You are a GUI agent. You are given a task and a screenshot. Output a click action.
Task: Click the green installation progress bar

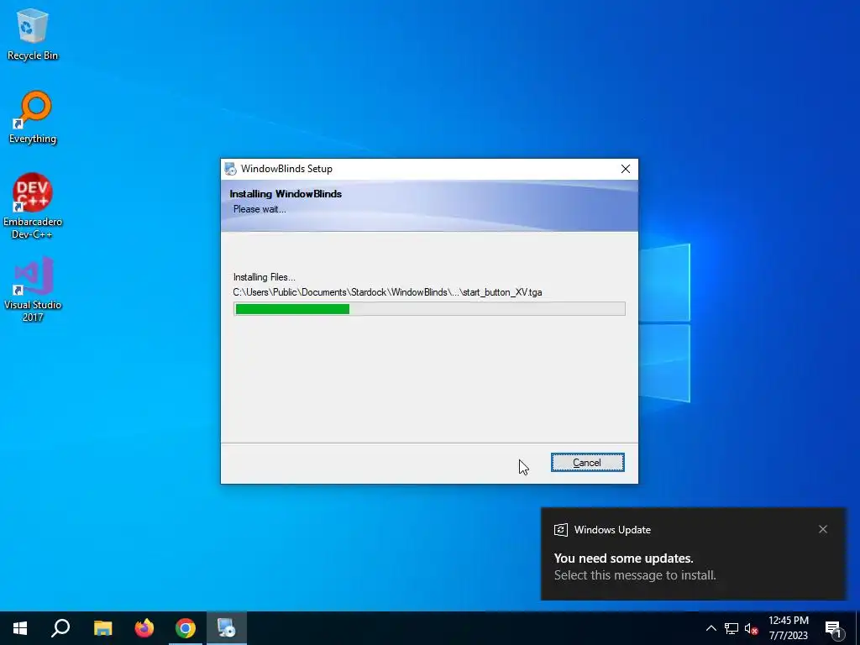429,309
